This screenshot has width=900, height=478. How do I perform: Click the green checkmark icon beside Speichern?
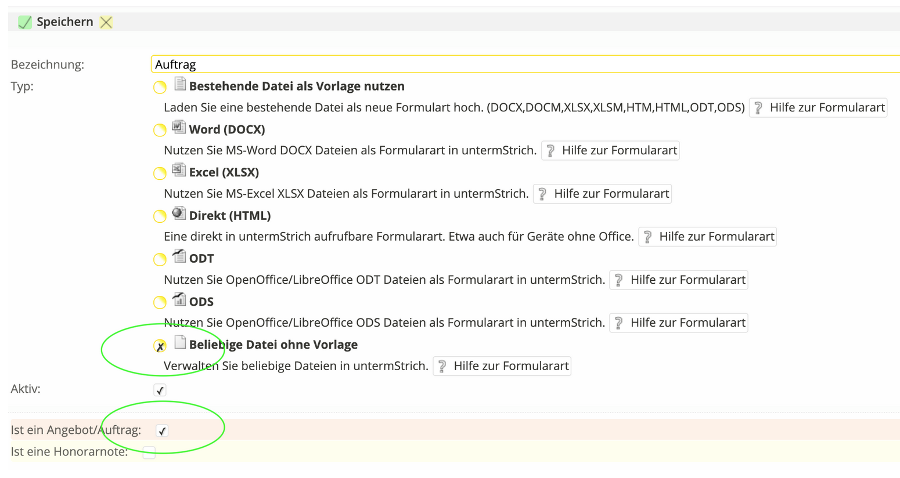coord(24,21)
